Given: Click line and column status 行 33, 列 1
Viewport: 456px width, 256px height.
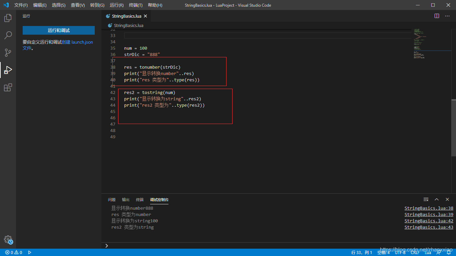Looking at the screenshot, I should click(362, 252).
